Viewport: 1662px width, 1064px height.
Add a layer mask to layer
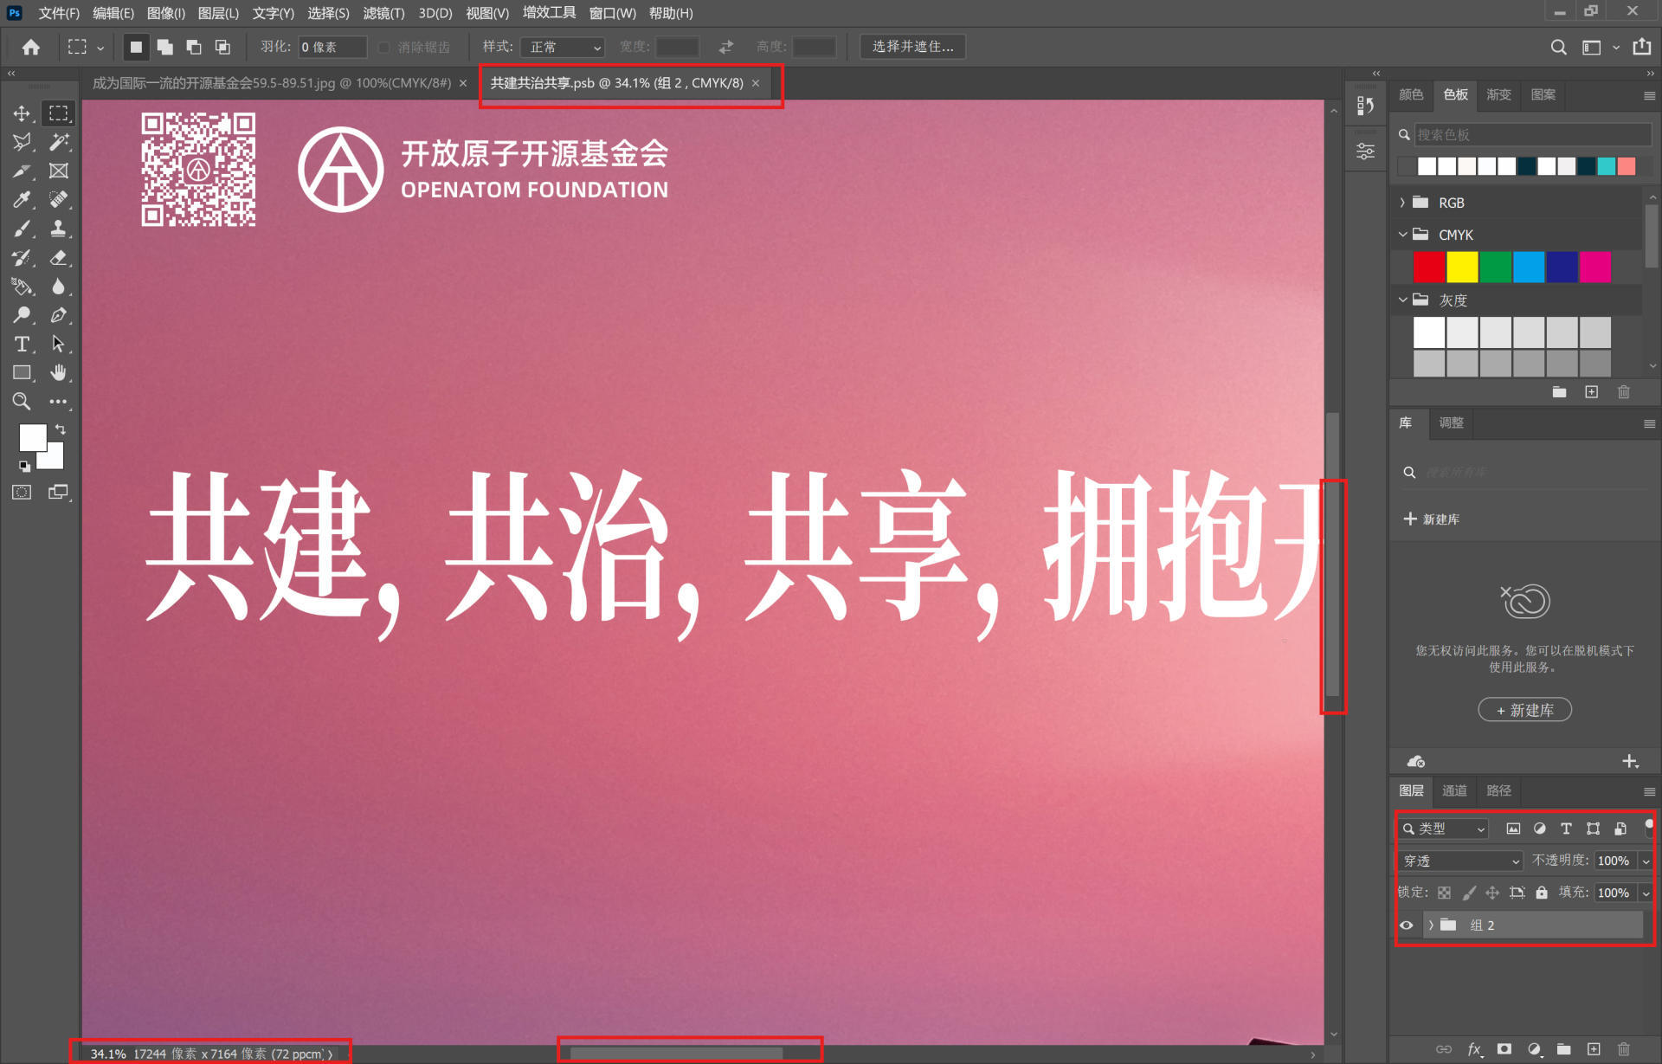(1504, 1048)
